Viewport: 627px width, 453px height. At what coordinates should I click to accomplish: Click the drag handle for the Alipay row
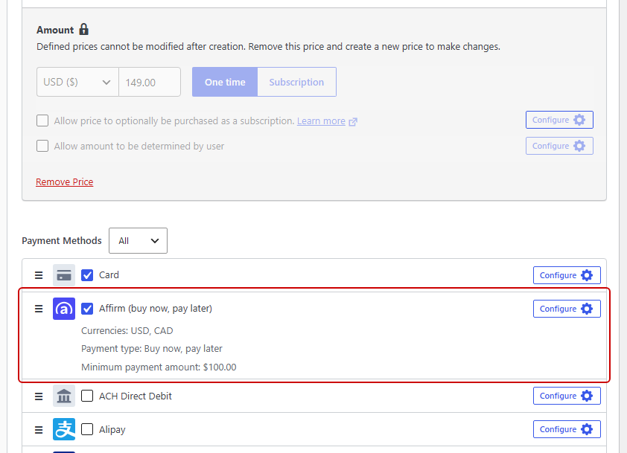pos(39,430)
